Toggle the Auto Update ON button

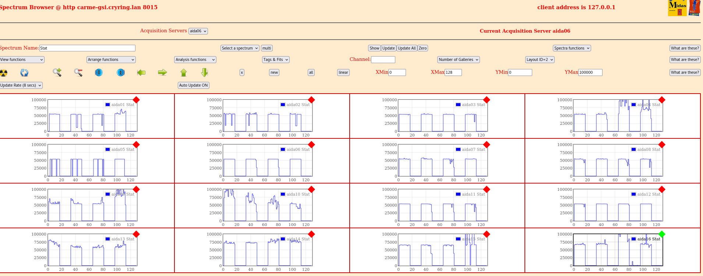[x=194, y=86]
